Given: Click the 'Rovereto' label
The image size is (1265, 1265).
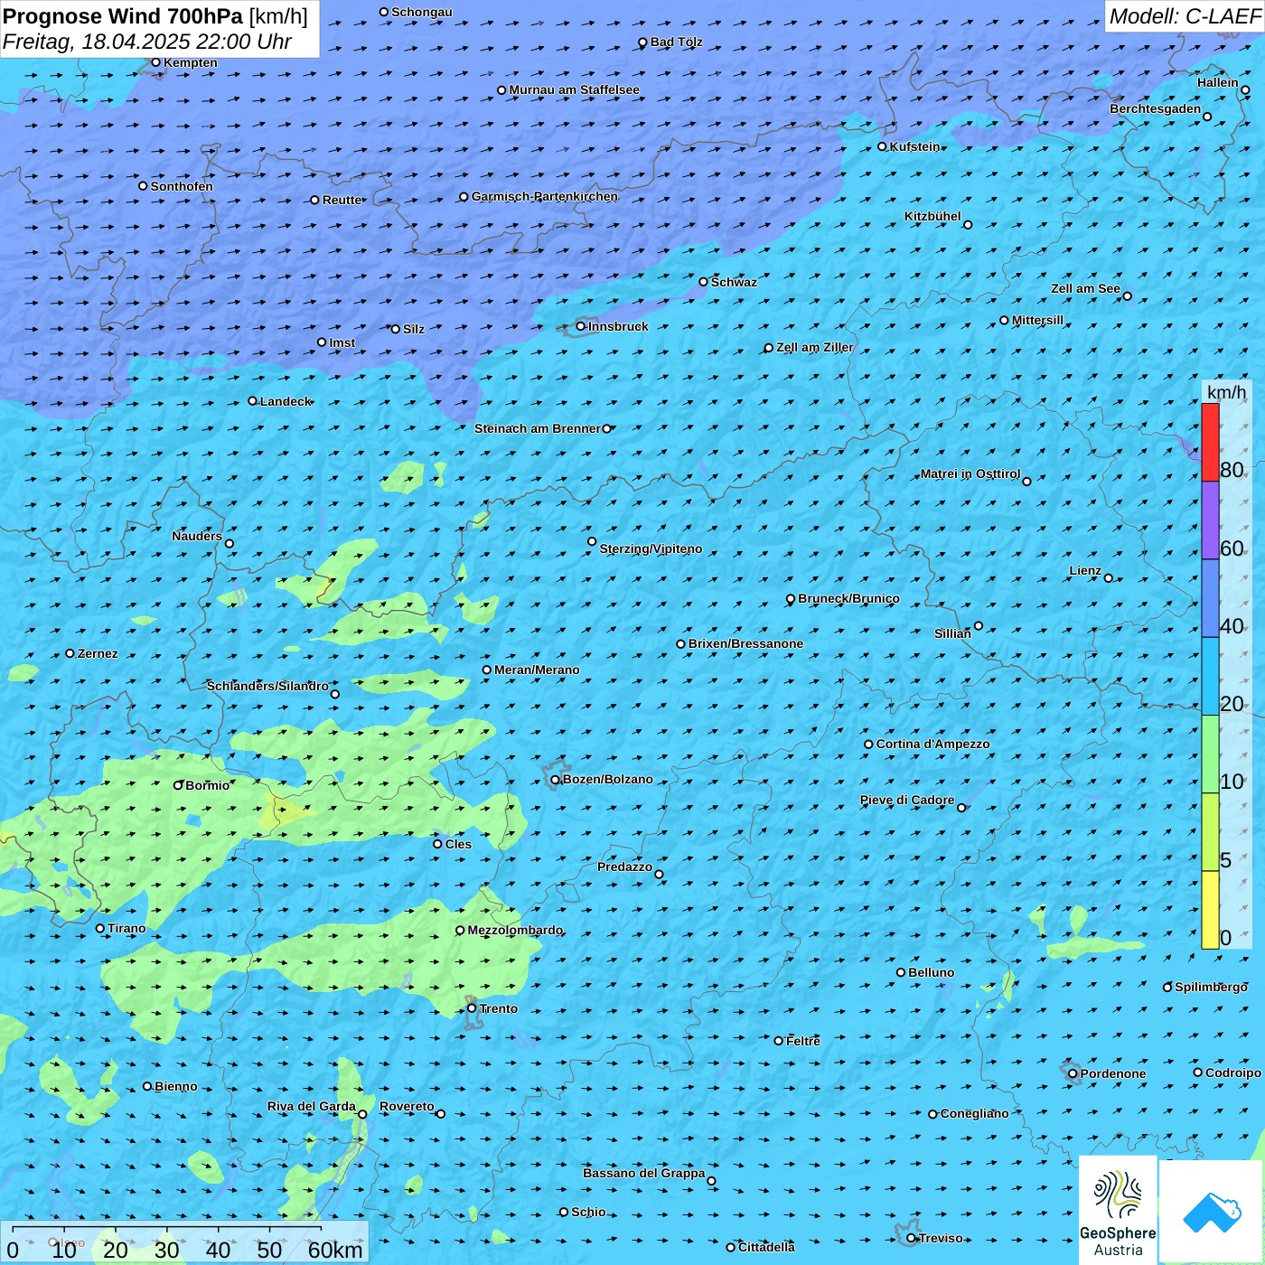Looking at the screenshot, I should coord(407,1106).
